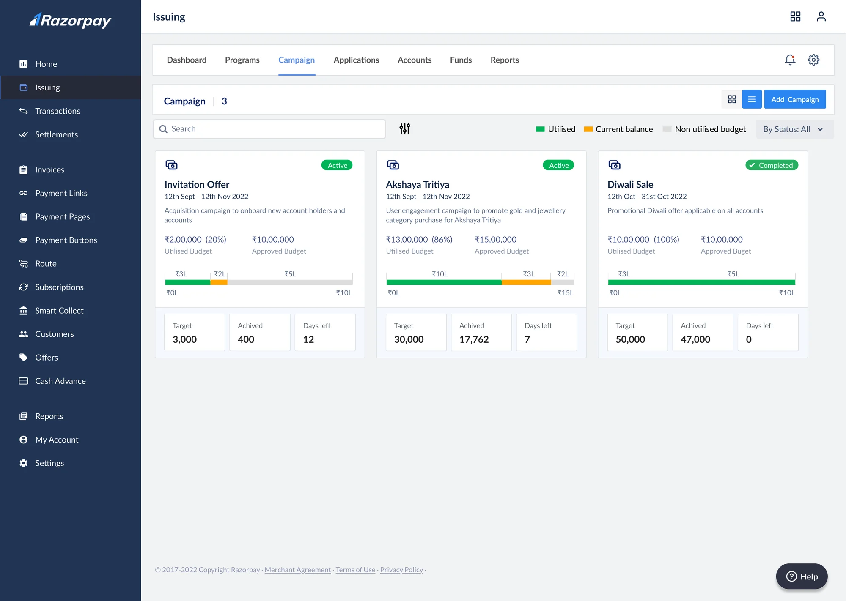Switch to the Dashboard tab
The image size is (846, 601).
187,60
